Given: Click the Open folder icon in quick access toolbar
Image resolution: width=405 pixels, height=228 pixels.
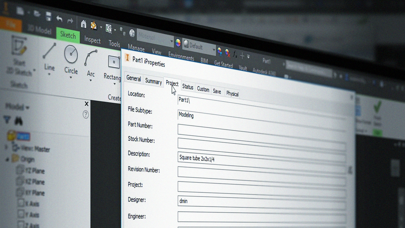Looking at the screenshot, I should point(37,14).
